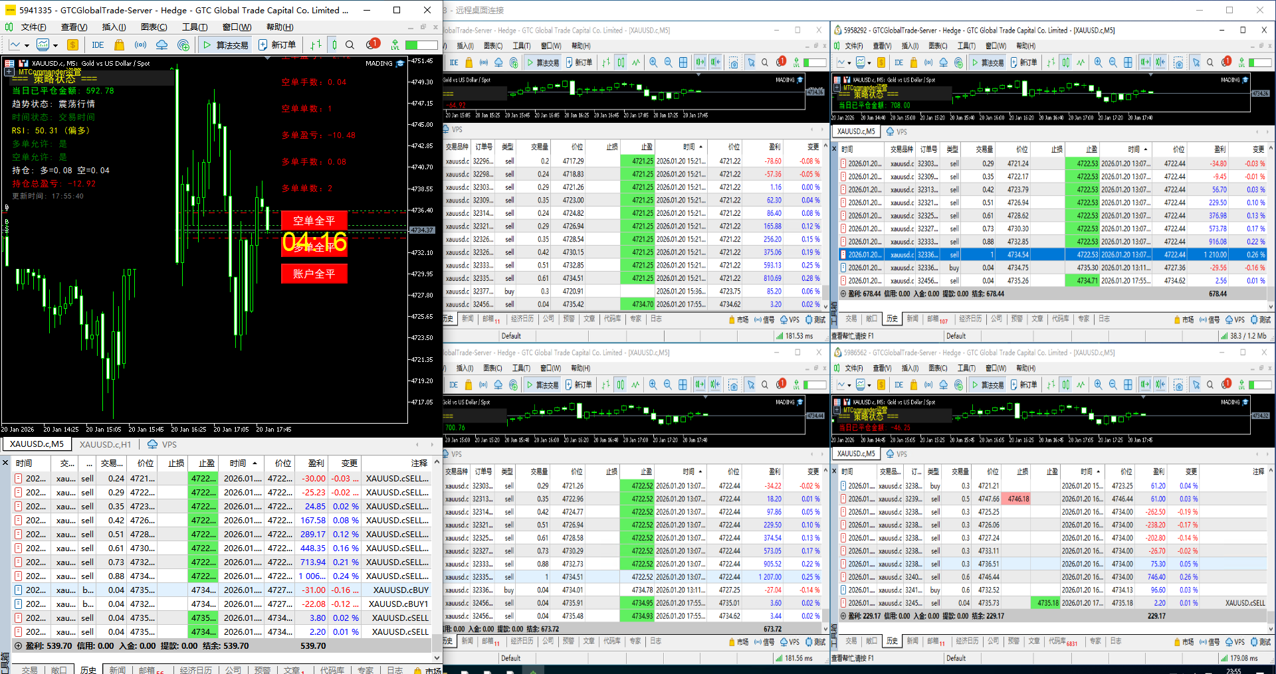
Task: Zoom out the chart in the lower middle terminal
Action: 667,384
